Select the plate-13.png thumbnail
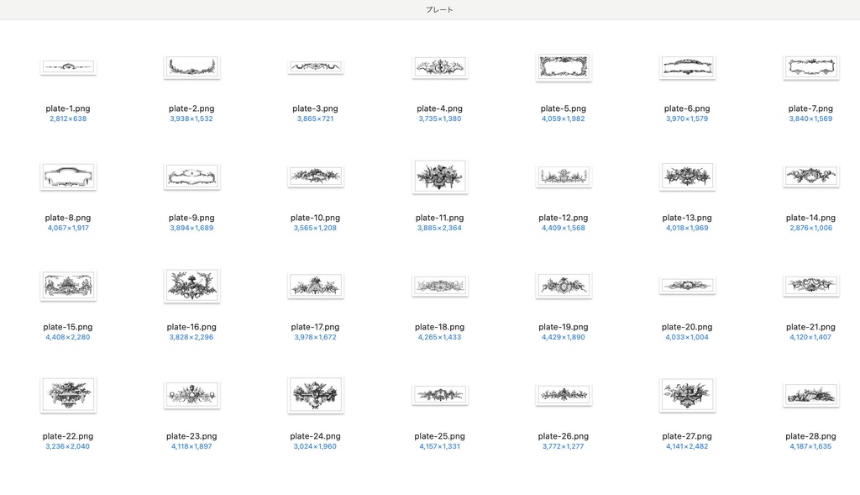This screenshot has height=495, width=860. pyautogui.click(x=687, y=176)
